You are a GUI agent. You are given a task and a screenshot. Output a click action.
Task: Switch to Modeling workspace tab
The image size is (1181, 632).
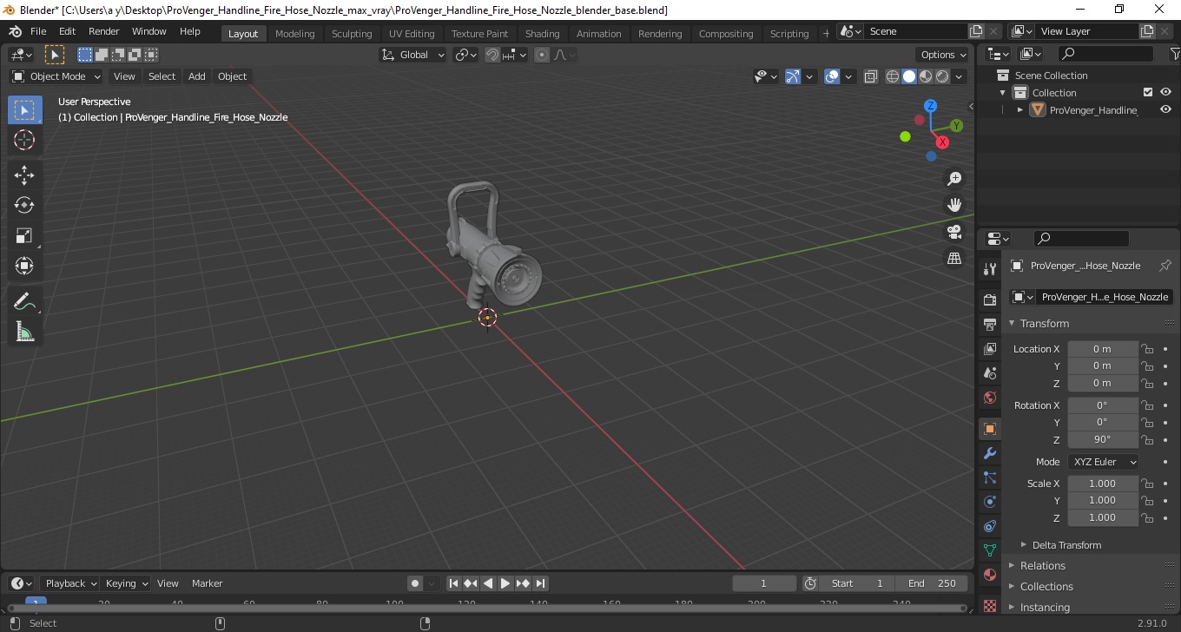coord(294,34)
